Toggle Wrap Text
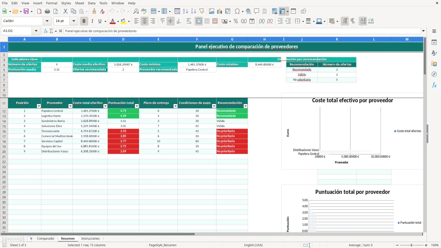 [x=189, y=21]
